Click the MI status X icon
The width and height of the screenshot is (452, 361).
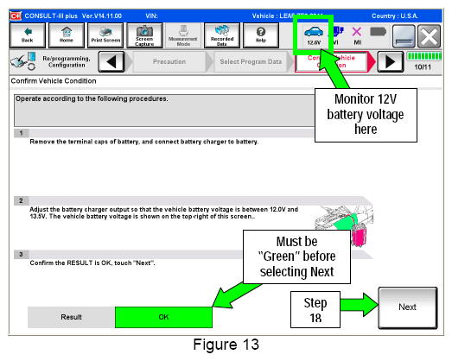tap(357, 35)
